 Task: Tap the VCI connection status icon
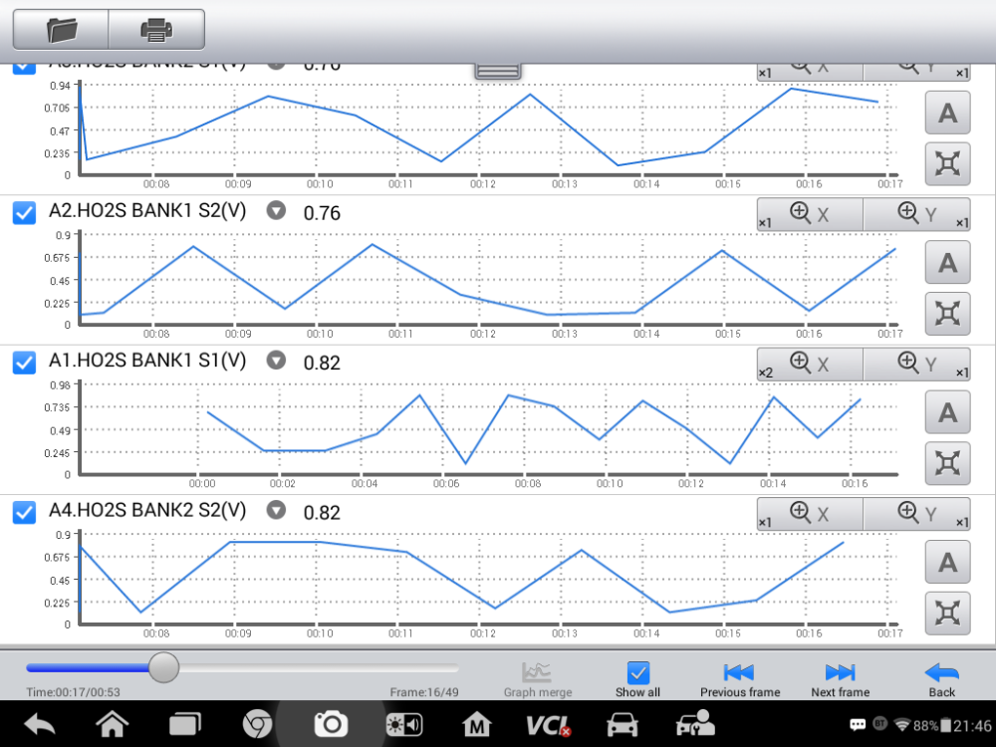548,724
